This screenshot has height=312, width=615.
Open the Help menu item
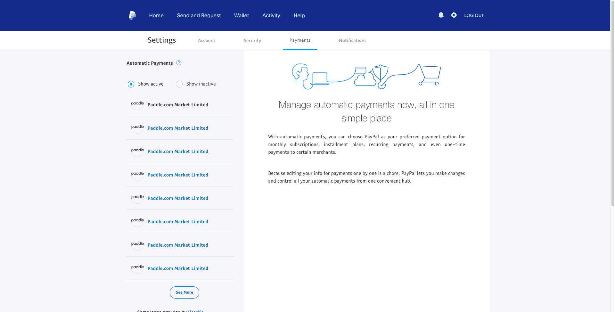299,15
